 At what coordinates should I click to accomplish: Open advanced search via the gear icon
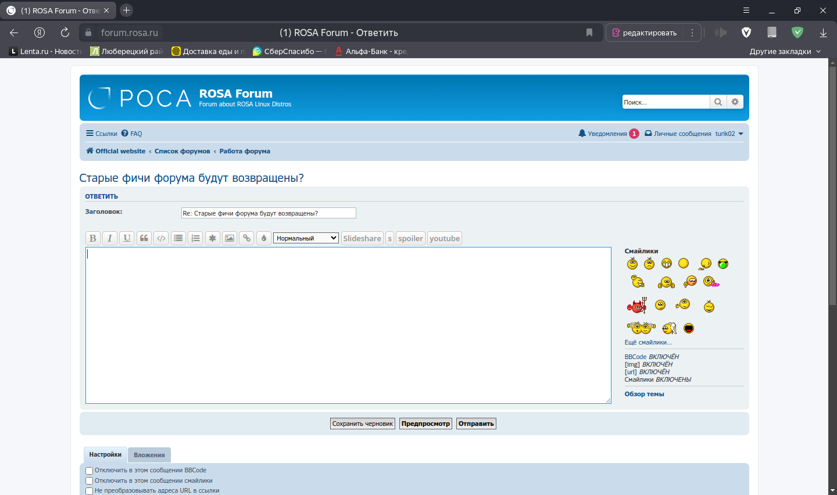pyautogui.click(x=735, y=102)
